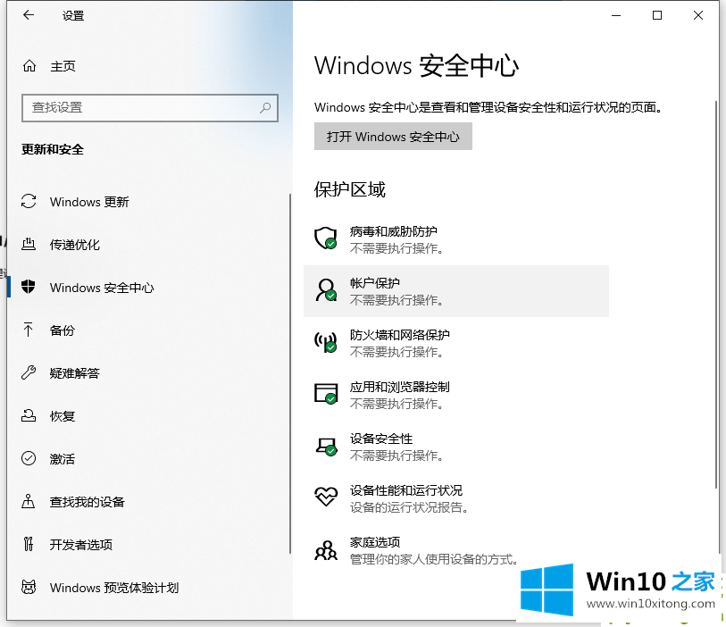Open 应用和浏览器控制 protection area
726x627 pixels.
click(x=456, y=395)
